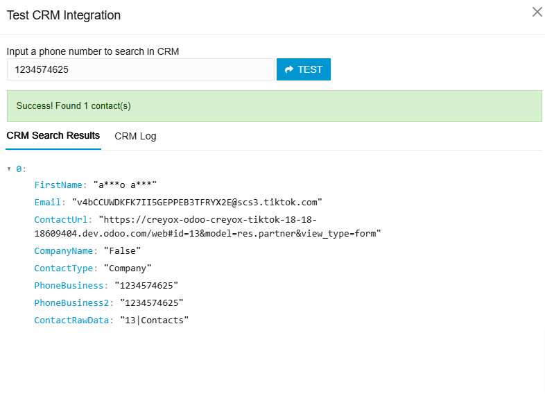
Task: Select the CompanyName key
Action: point(65,250)
